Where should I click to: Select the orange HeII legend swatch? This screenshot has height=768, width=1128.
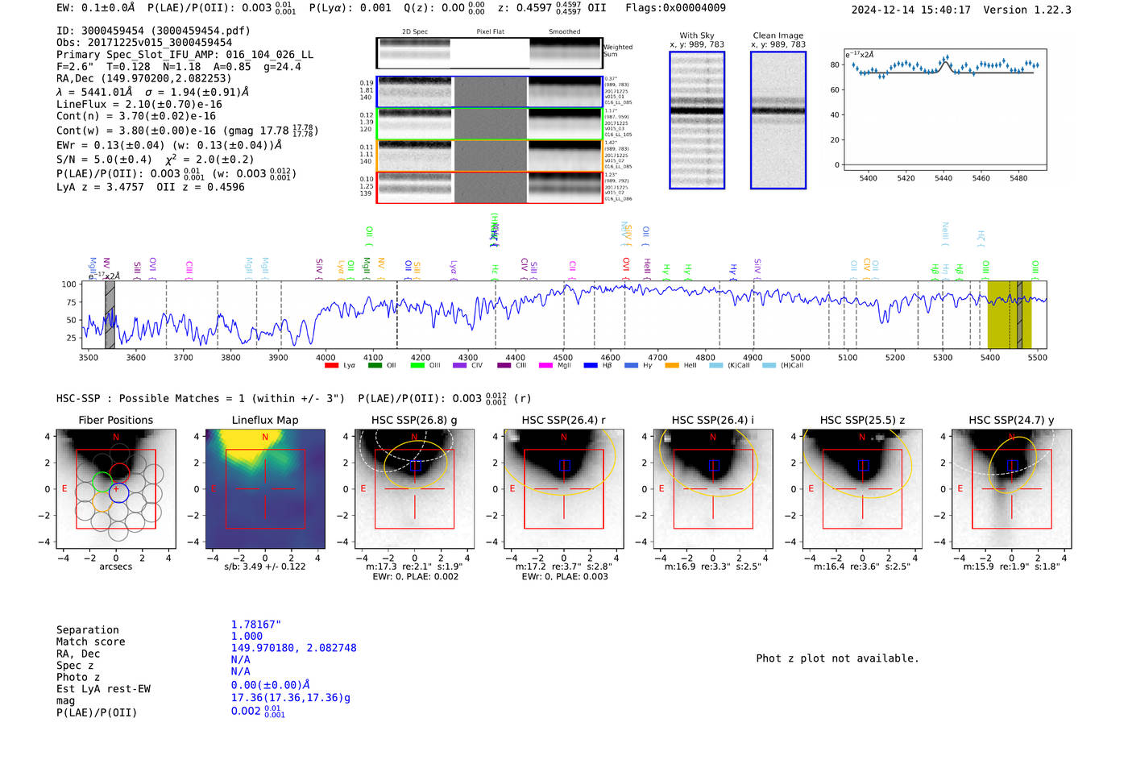point(672,366)
